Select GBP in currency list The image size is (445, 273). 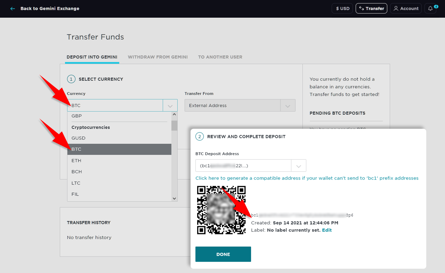tap(119, 116)
